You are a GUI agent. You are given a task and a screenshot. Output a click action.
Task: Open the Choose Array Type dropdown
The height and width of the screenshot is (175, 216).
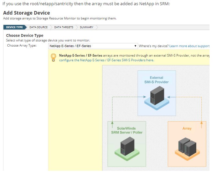point(93,46)
